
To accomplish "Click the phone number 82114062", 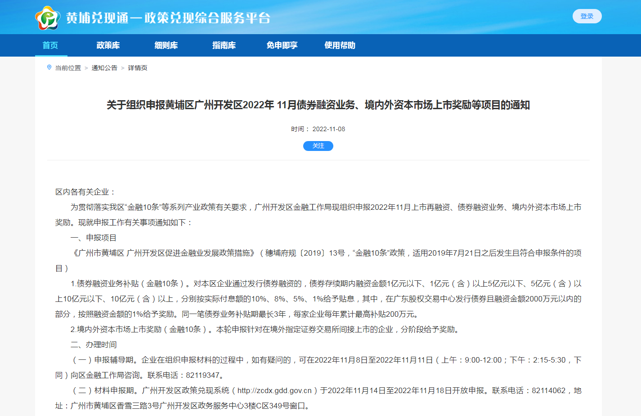I will pos(549,390).
